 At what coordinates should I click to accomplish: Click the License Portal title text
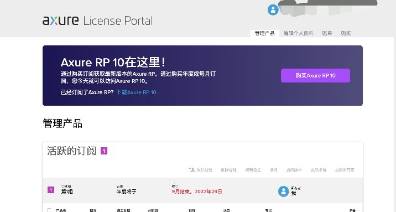[118, 20]
